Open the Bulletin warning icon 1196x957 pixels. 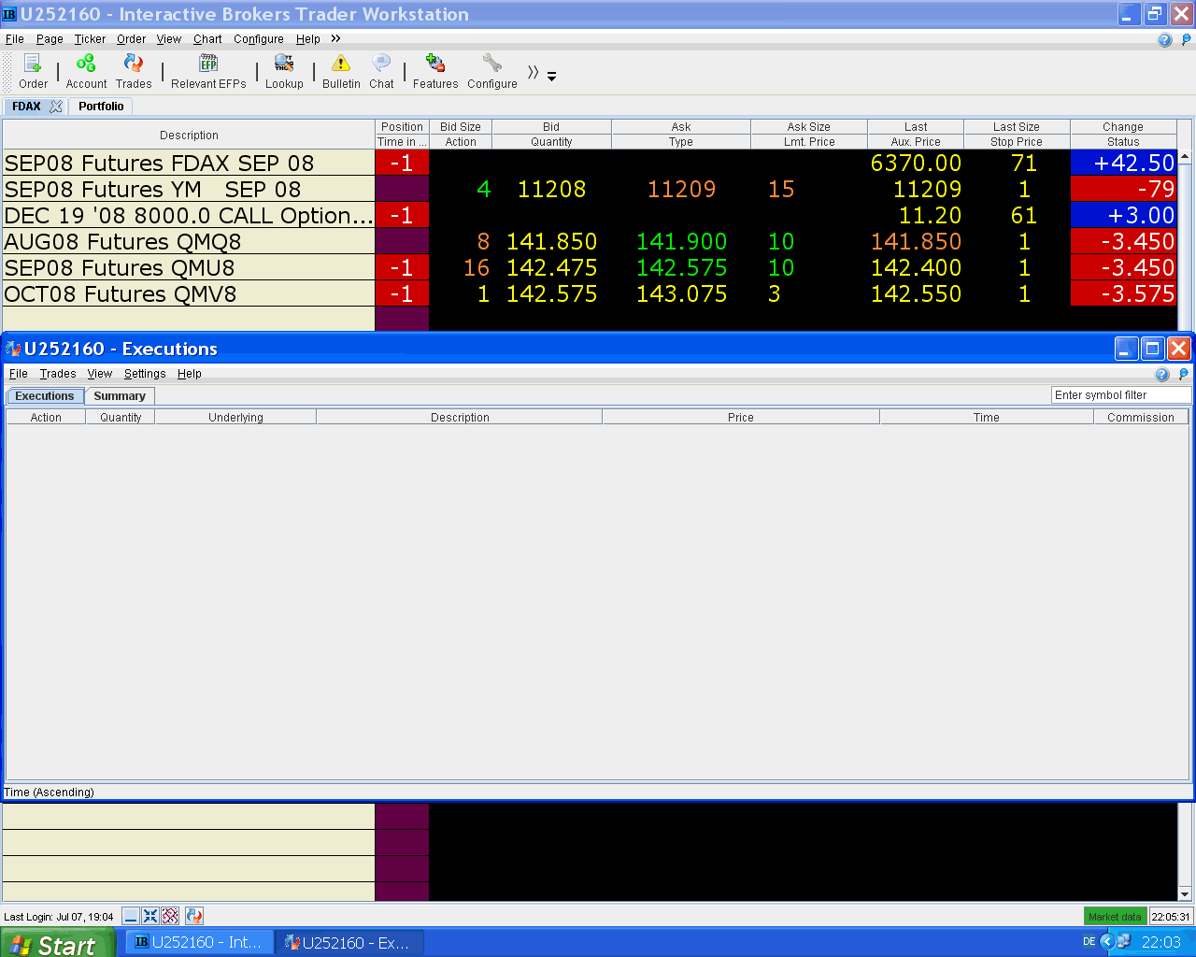click(x=341, y=71)
